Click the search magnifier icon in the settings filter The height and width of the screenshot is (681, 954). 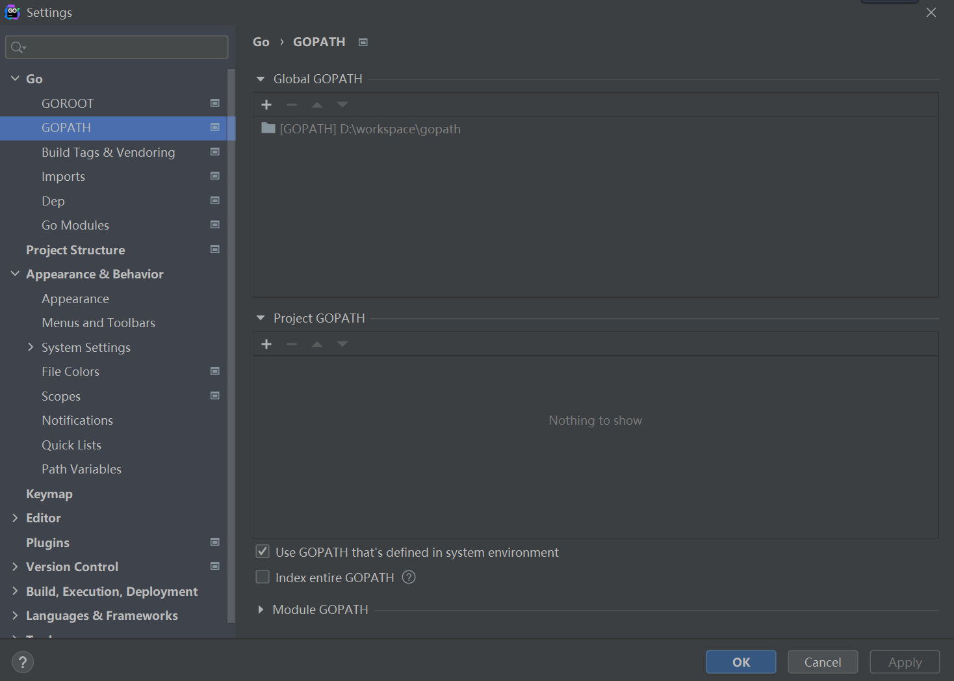[18, 47]
